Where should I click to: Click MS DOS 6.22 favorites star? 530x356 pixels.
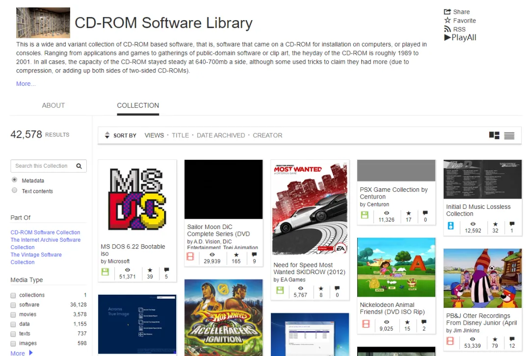[x=150, y=270]
